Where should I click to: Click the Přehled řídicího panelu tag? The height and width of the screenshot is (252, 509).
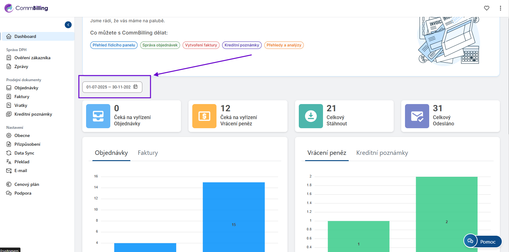[x=114, y=45]
